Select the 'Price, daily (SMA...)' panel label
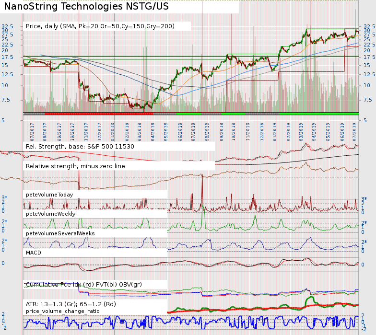Screen dimensions: 376x335 [100, 26]
